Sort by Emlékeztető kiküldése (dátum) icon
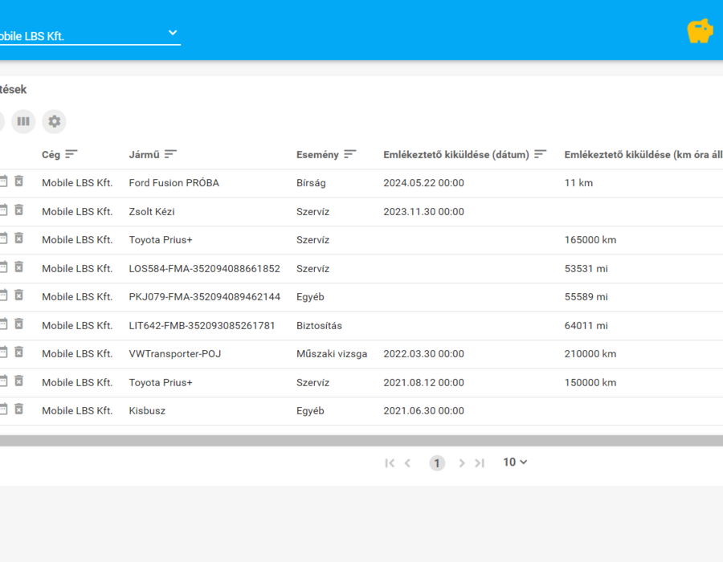This screenshot has height=562, width=723. (541, 154)
